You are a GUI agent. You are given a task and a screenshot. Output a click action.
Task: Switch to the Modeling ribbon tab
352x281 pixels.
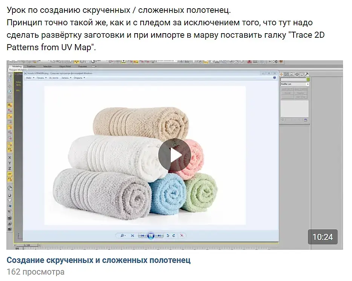(17, 66)
